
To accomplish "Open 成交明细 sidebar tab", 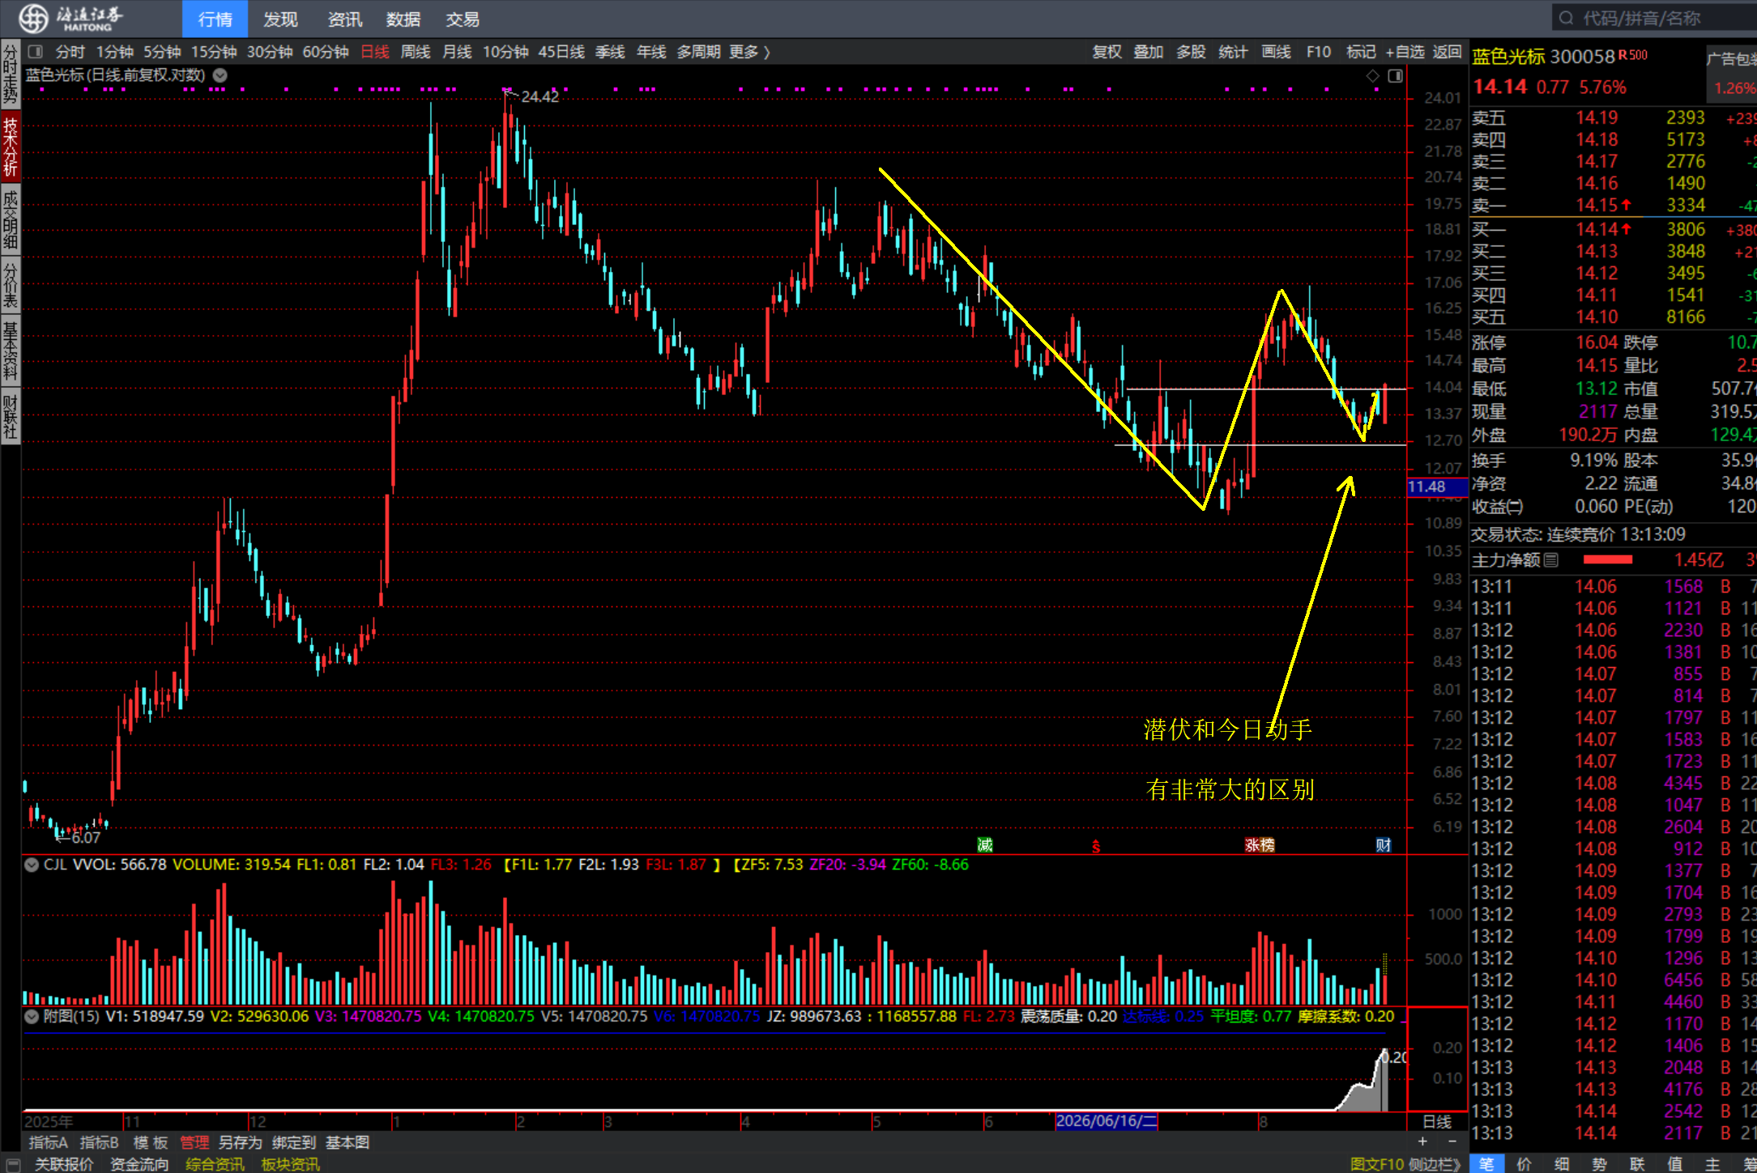I will tap(11, 219).
